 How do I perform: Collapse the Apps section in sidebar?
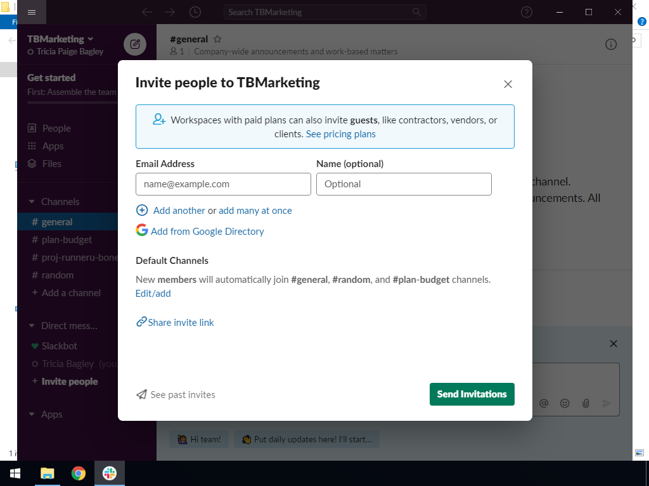[32, 414]
